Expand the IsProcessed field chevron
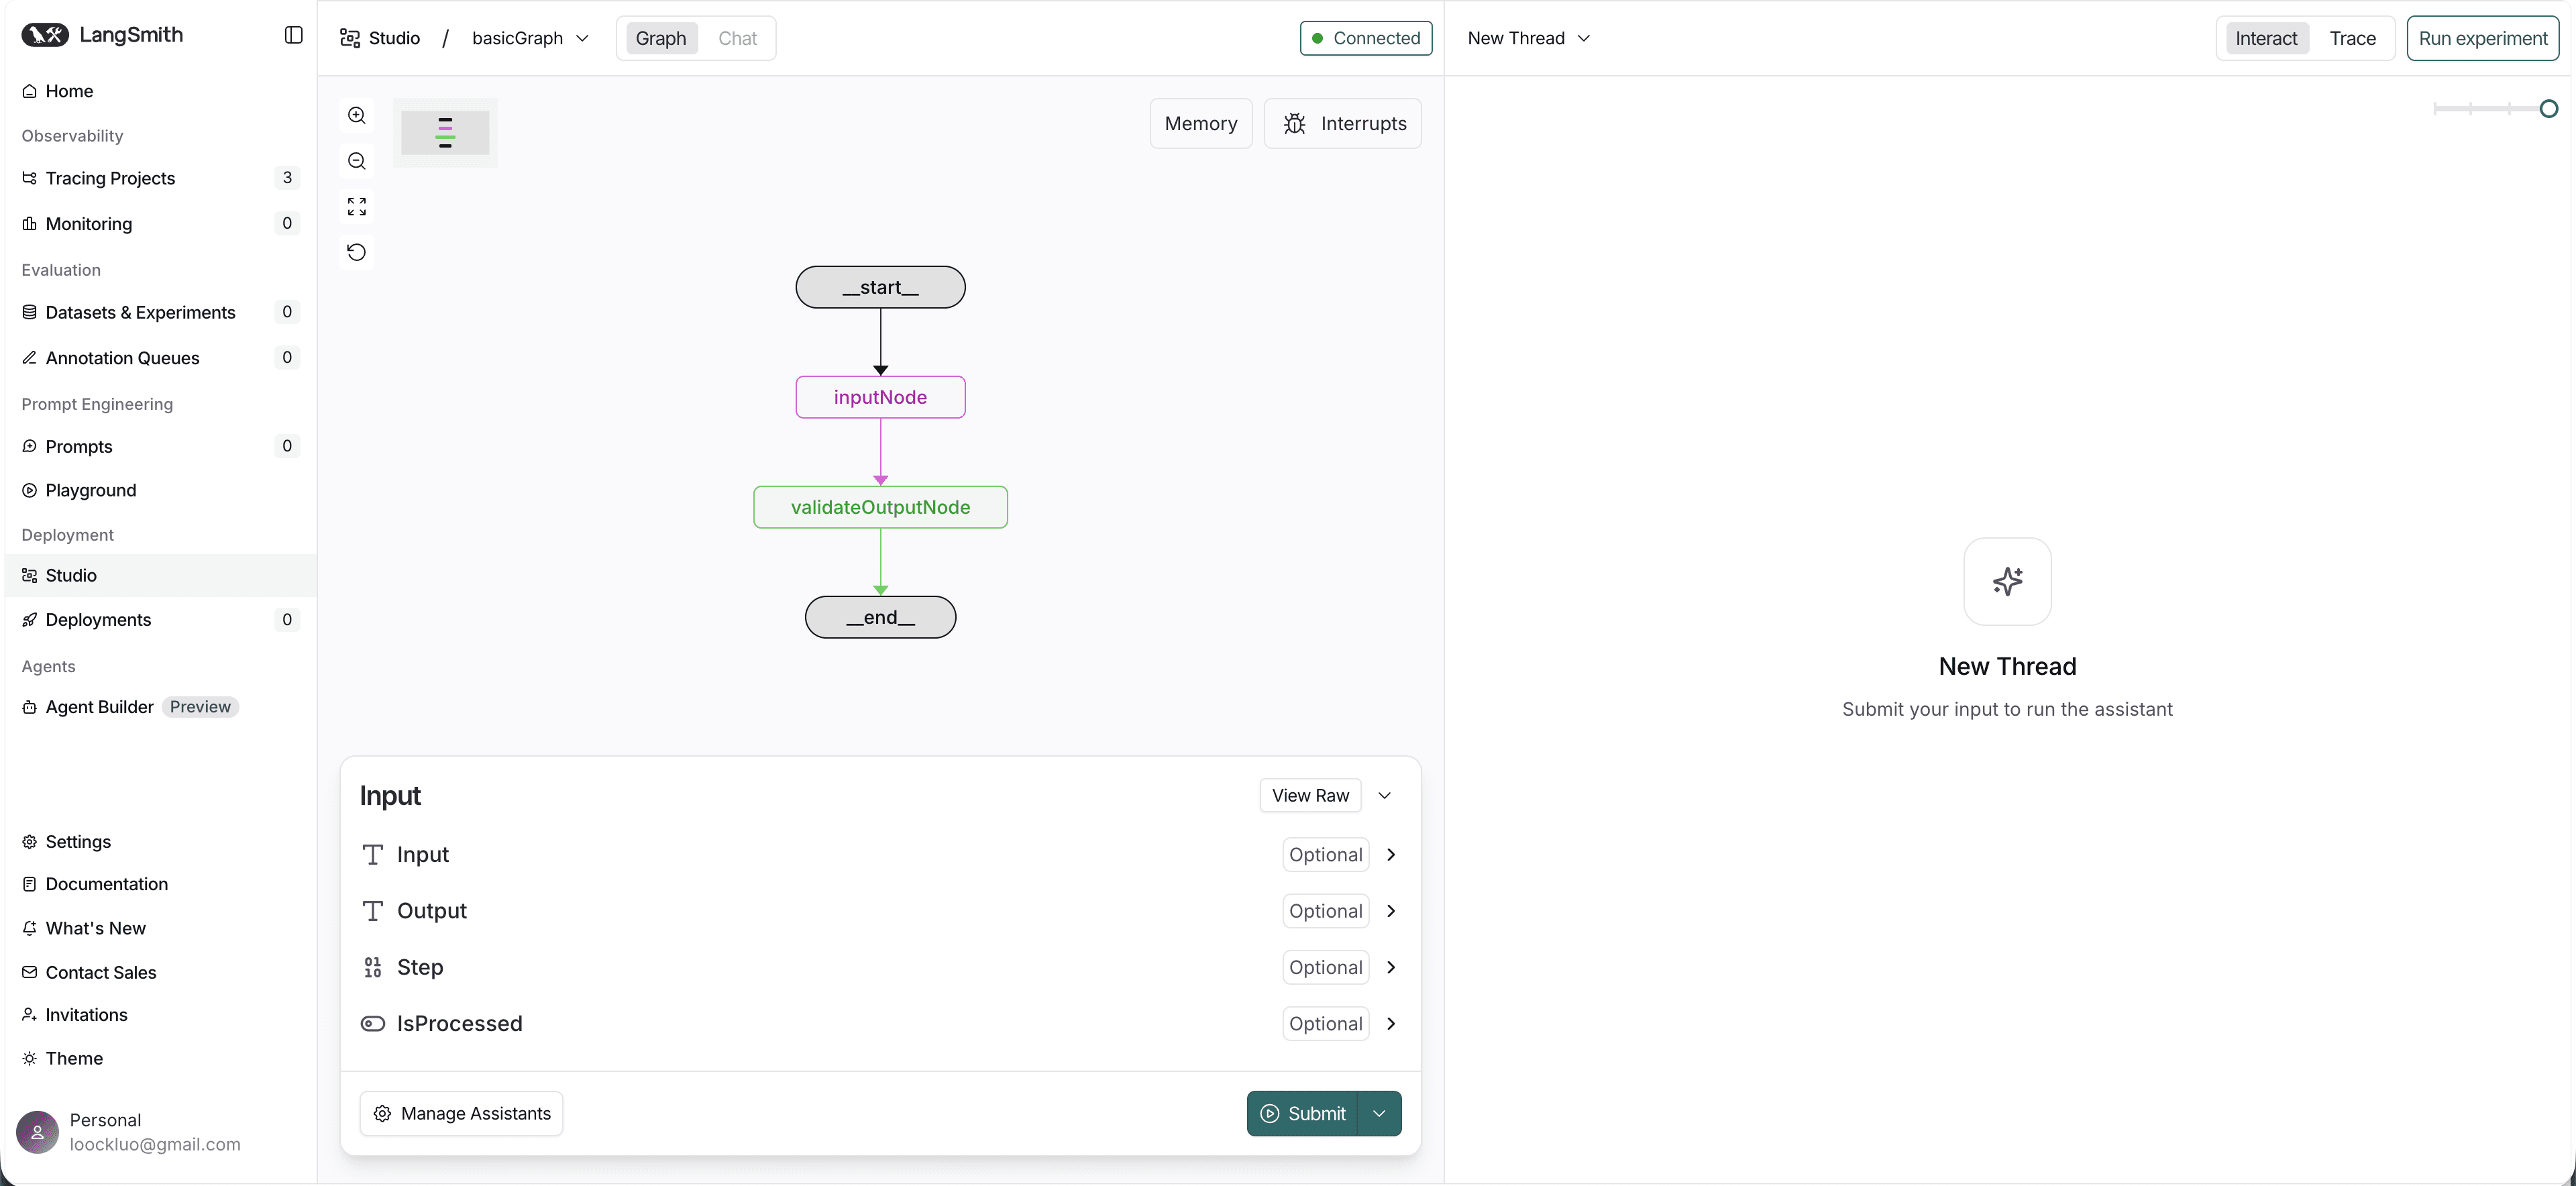 1390,1023
